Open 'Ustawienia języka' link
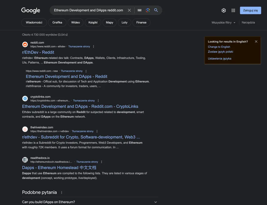 (220, 58)
